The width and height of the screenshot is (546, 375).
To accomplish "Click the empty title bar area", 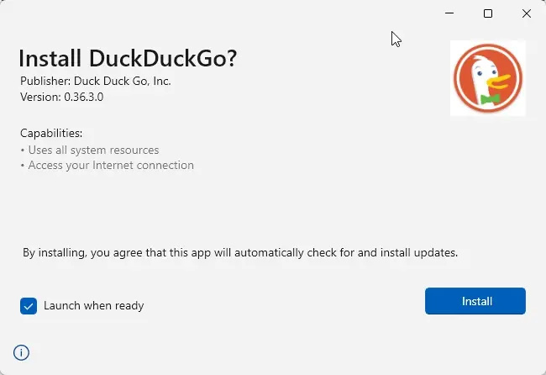I will click(x=210, y=13).
